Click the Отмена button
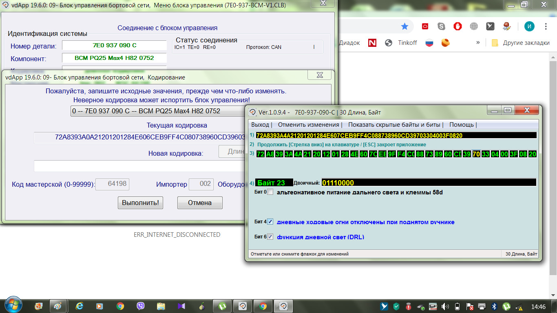Image resolution: width=557 pixels, height=313 pixels. click(199, 203)
